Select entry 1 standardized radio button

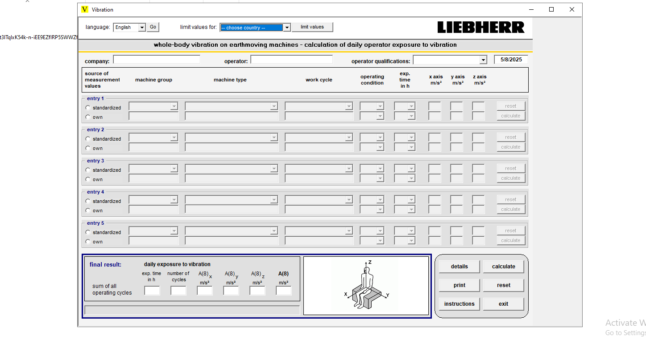88,108
